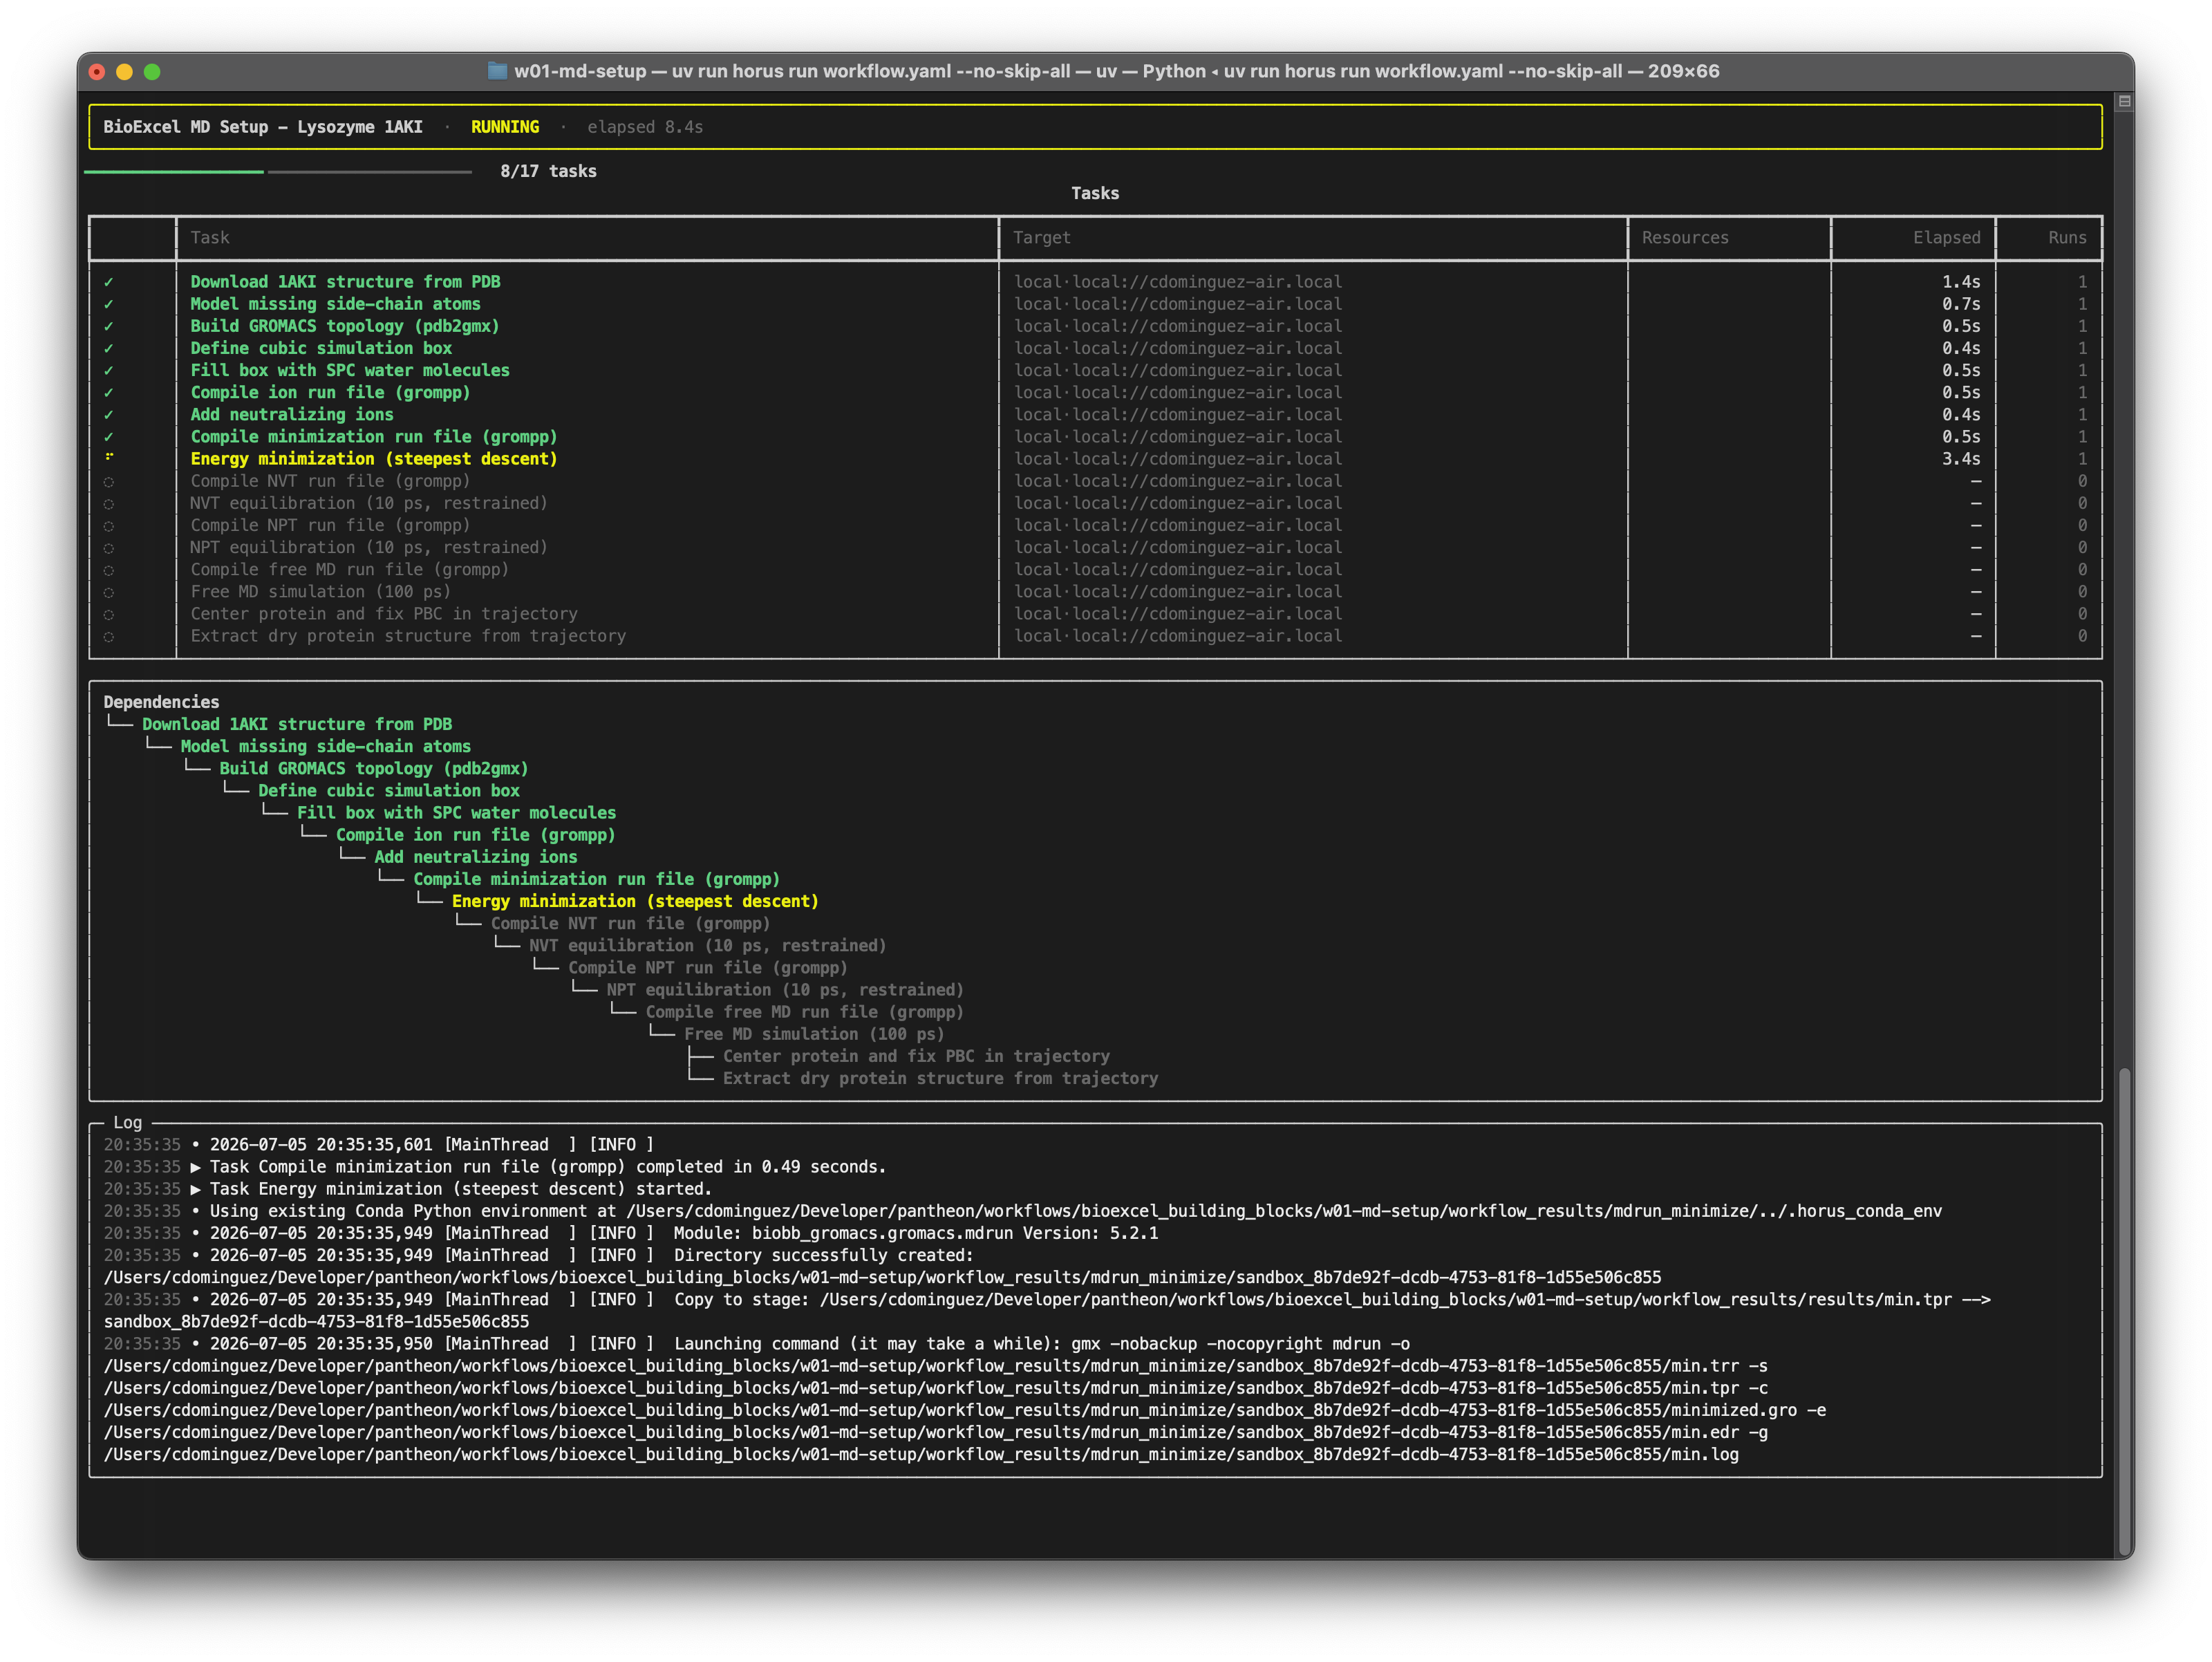Viewport: 2212px width, 1662px height.
Task: Select the Download 1AKI structure from PDB table row
Action: tap(1095, 282)
